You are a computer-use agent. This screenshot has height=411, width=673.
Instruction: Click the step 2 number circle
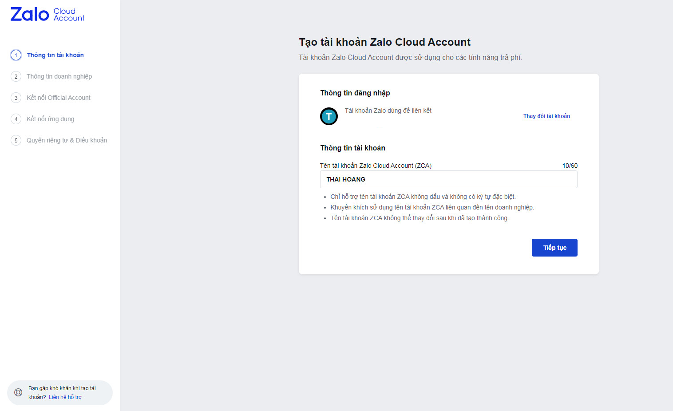[16, 76]
